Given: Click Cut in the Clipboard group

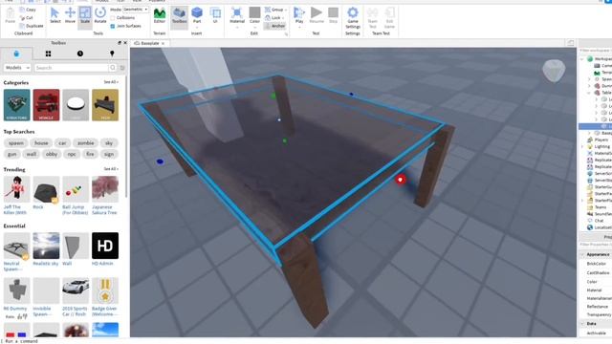Looking at the screenshot, I should pyautogui.click(x=27, y=17).
